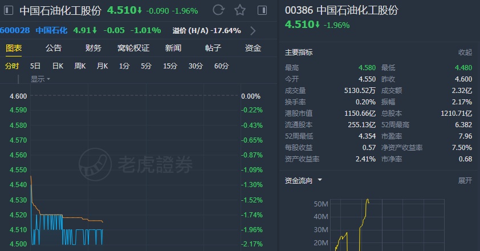Select the 5分 chart interval
This screenshot has height=251, width=480.
(x=147, y=66)
